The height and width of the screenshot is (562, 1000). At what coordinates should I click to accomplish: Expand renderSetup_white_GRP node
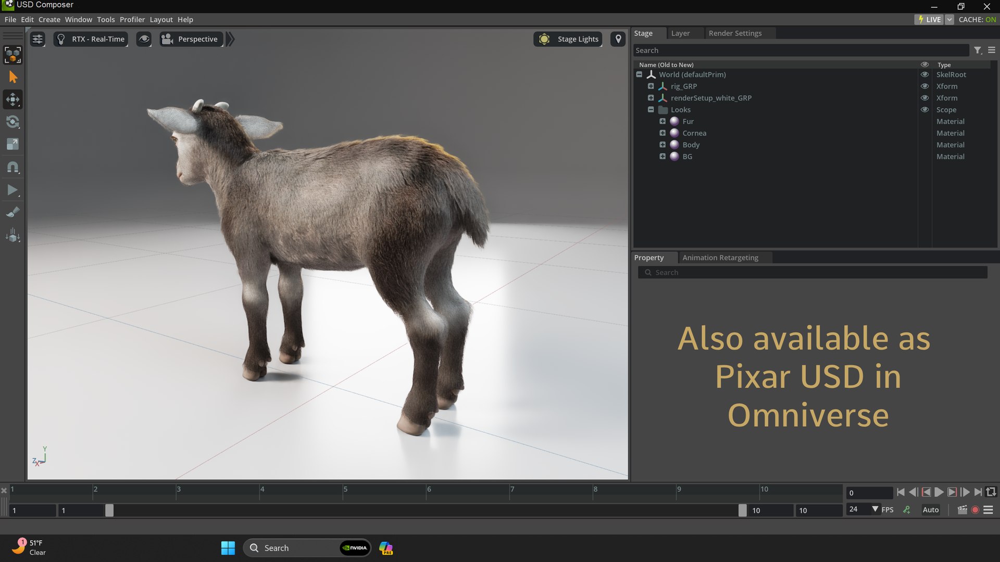coord(651,98)
